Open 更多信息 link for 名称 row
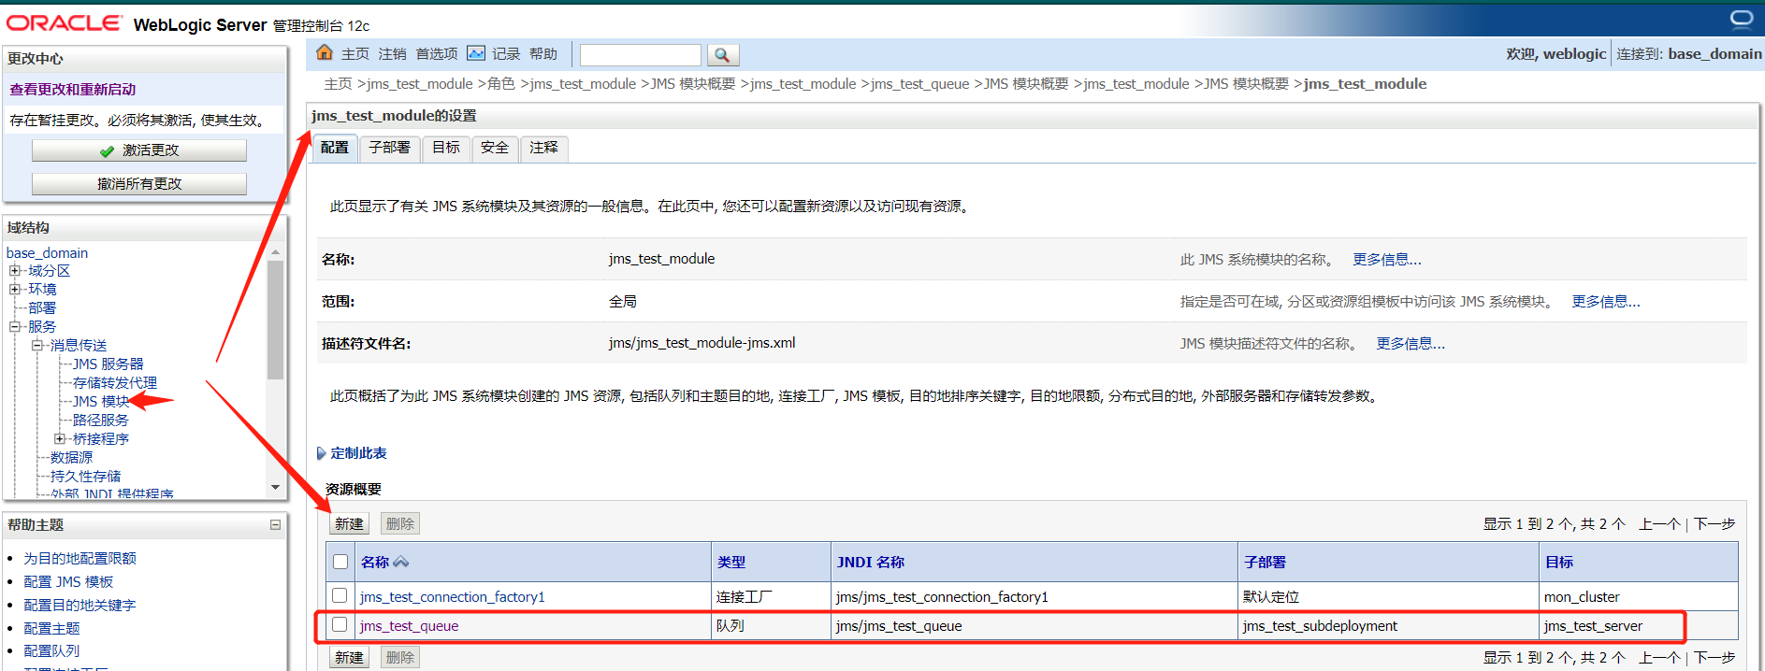The image size is (1765, 671). point(1387,260)
